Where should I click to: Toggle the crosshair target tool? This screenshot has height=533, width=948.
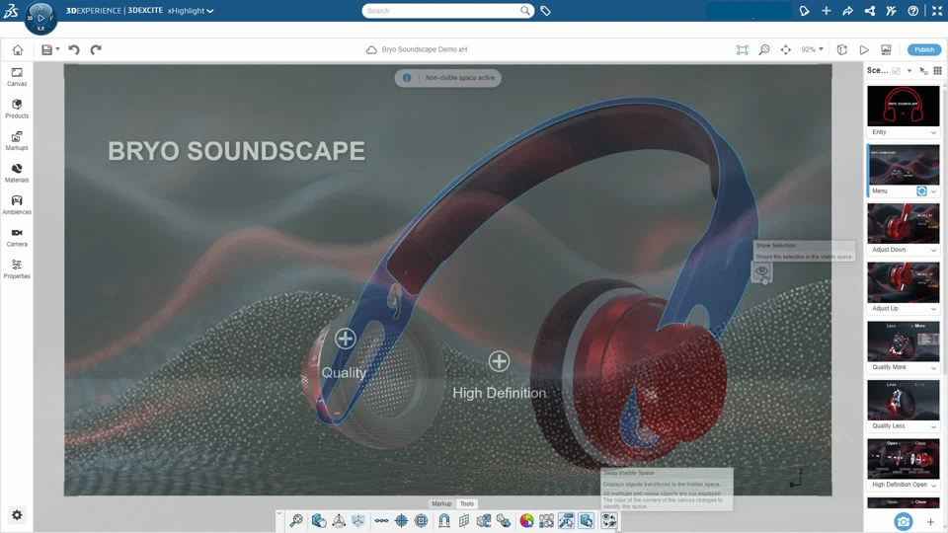point(401,520)
